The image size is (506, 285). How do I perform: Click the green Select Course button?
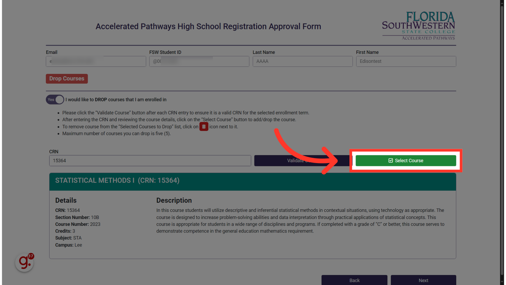pyautogui.click(x=406, y=160)
